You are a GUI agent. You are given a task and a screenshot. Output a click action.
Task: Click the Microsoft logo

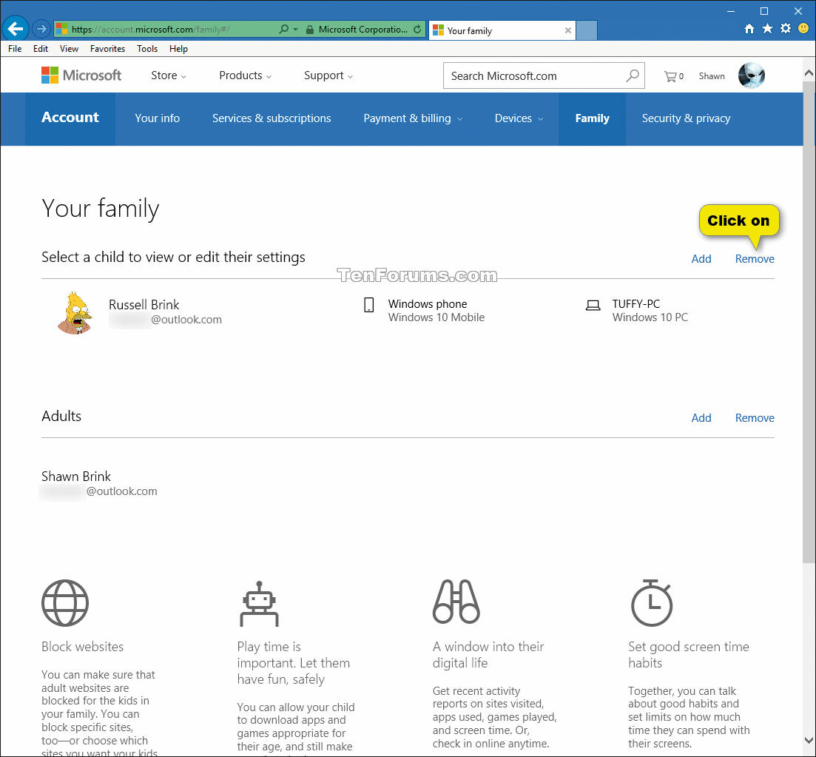(81, 75)
